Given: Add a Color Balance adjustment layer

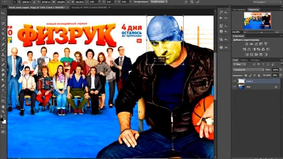Looking at the screenshot, I should click(x=249, y=49).
